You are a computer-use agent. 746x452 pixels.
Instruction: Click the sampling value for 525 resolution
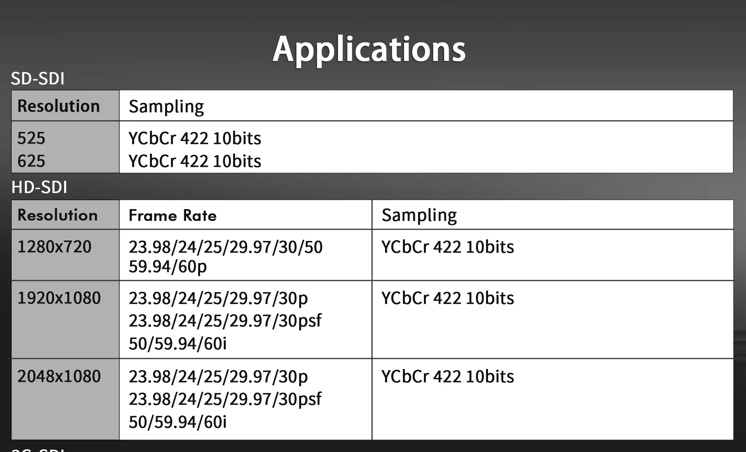(195, 138)
